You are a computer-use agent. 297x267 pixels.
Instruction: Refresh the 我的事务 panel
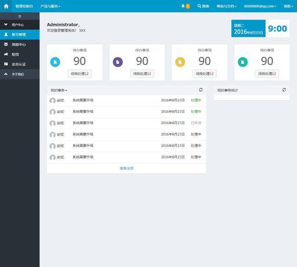(x=201, y=90)
